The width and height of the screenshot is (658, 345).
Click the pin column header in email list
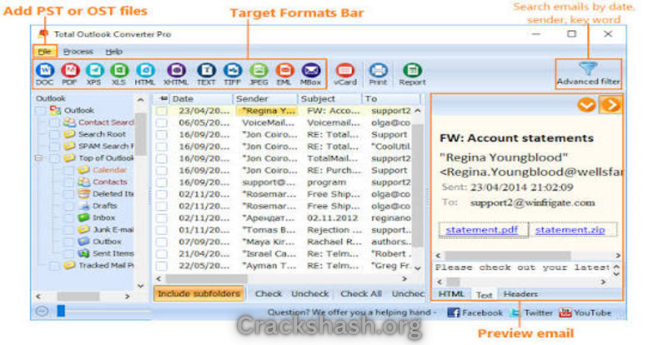coord(162,99)
